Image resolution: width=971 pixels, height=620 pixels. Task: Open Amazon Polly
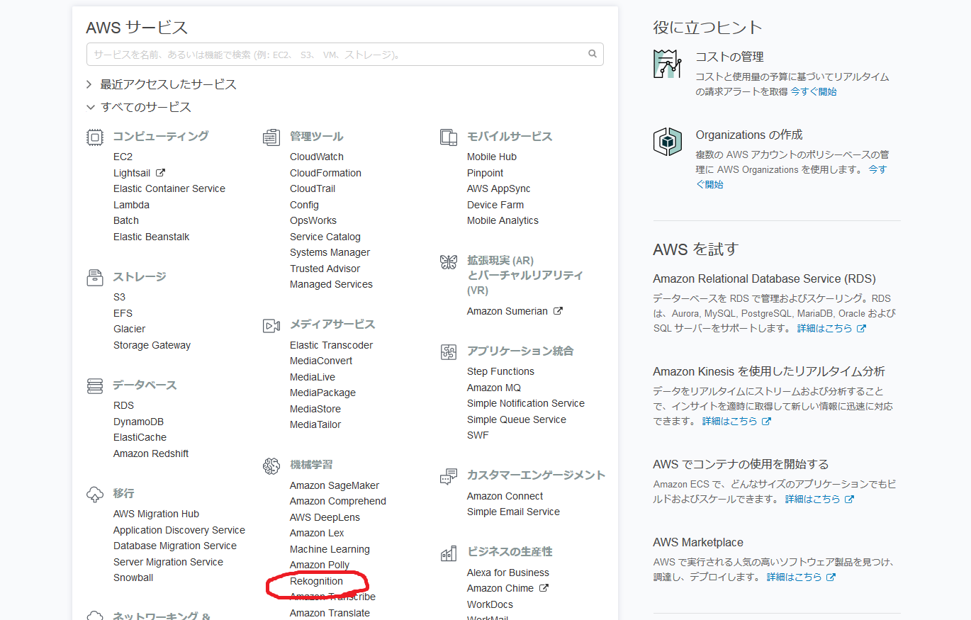click(320, 565)
